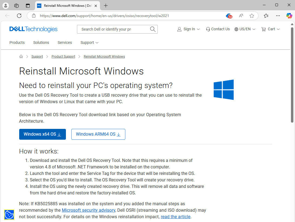Expand the Sign In dropdown

[x=188, y=29]
